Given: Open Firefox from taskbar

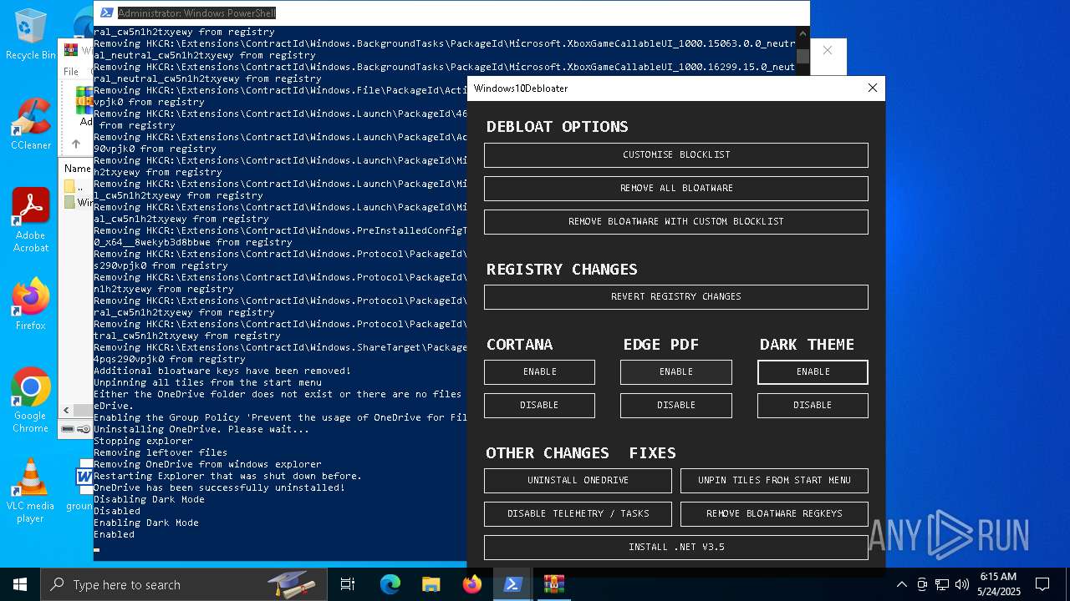Looking at the screenshot, I should [x=472, y=584].
